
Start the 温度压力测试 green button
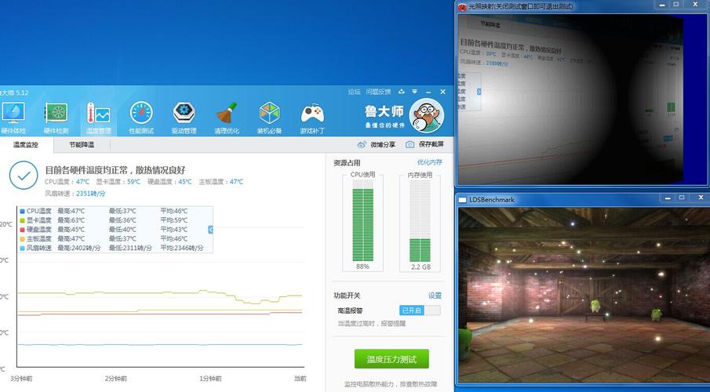pyautogui.click(x=391, y=359)
